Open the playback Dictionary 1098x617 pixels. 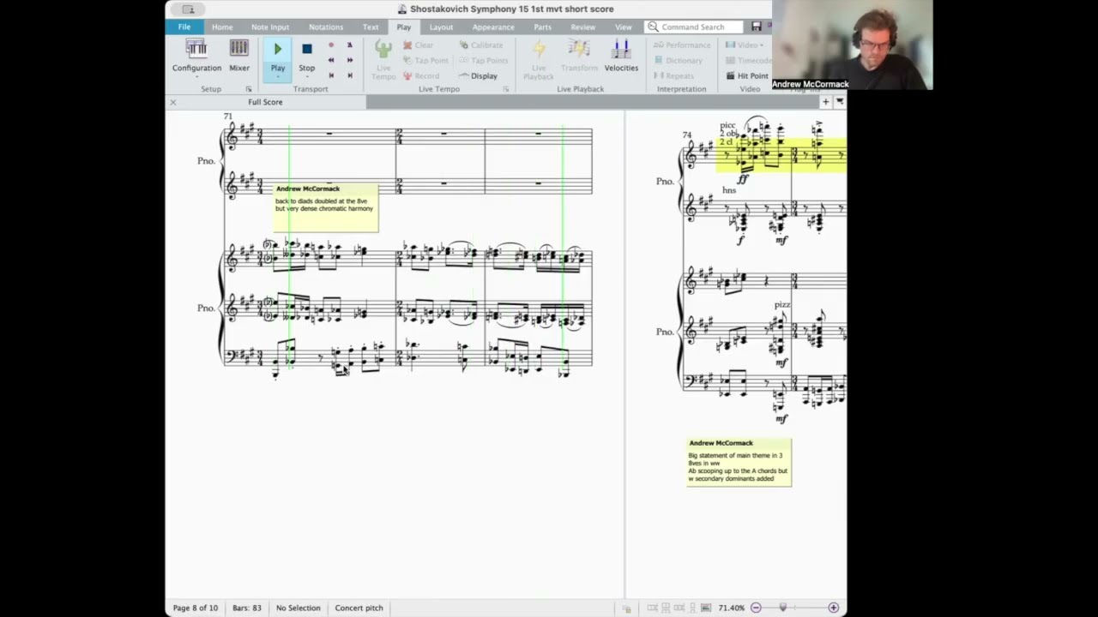coord(678,60)
